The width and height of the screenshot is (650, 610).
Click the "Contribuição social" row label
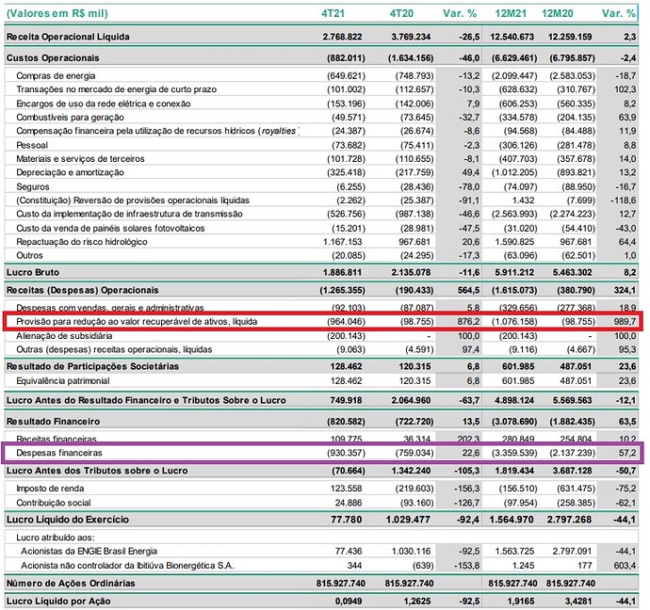pyautogui.click(x=54, y=504)
